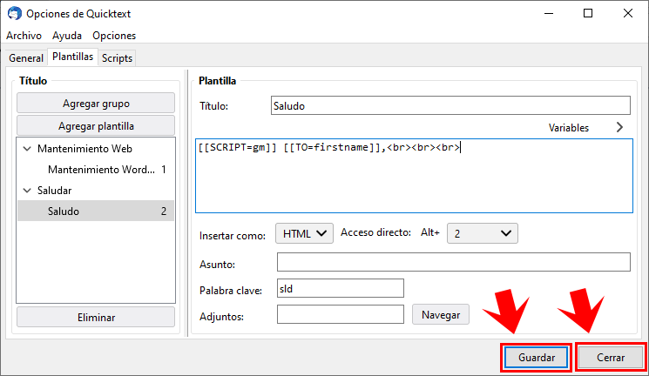Select the Saludar group label

(54, 191)
